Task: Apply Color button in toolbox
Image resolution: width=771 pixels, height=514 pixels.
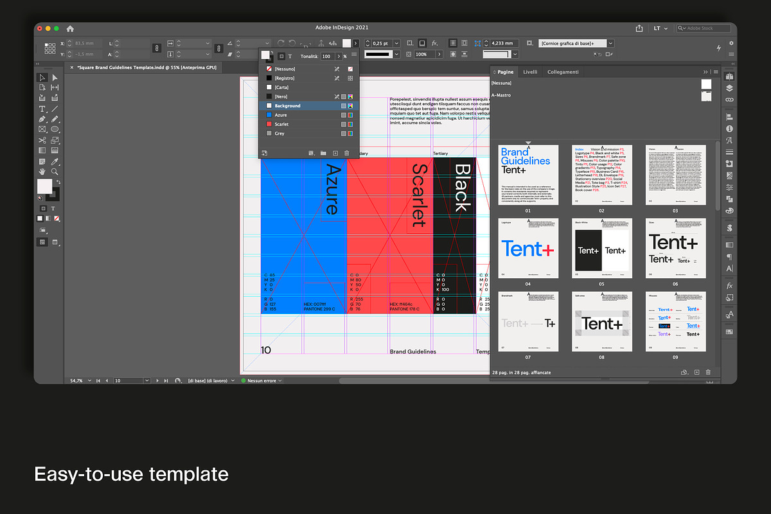Action: tap(41, 218)
